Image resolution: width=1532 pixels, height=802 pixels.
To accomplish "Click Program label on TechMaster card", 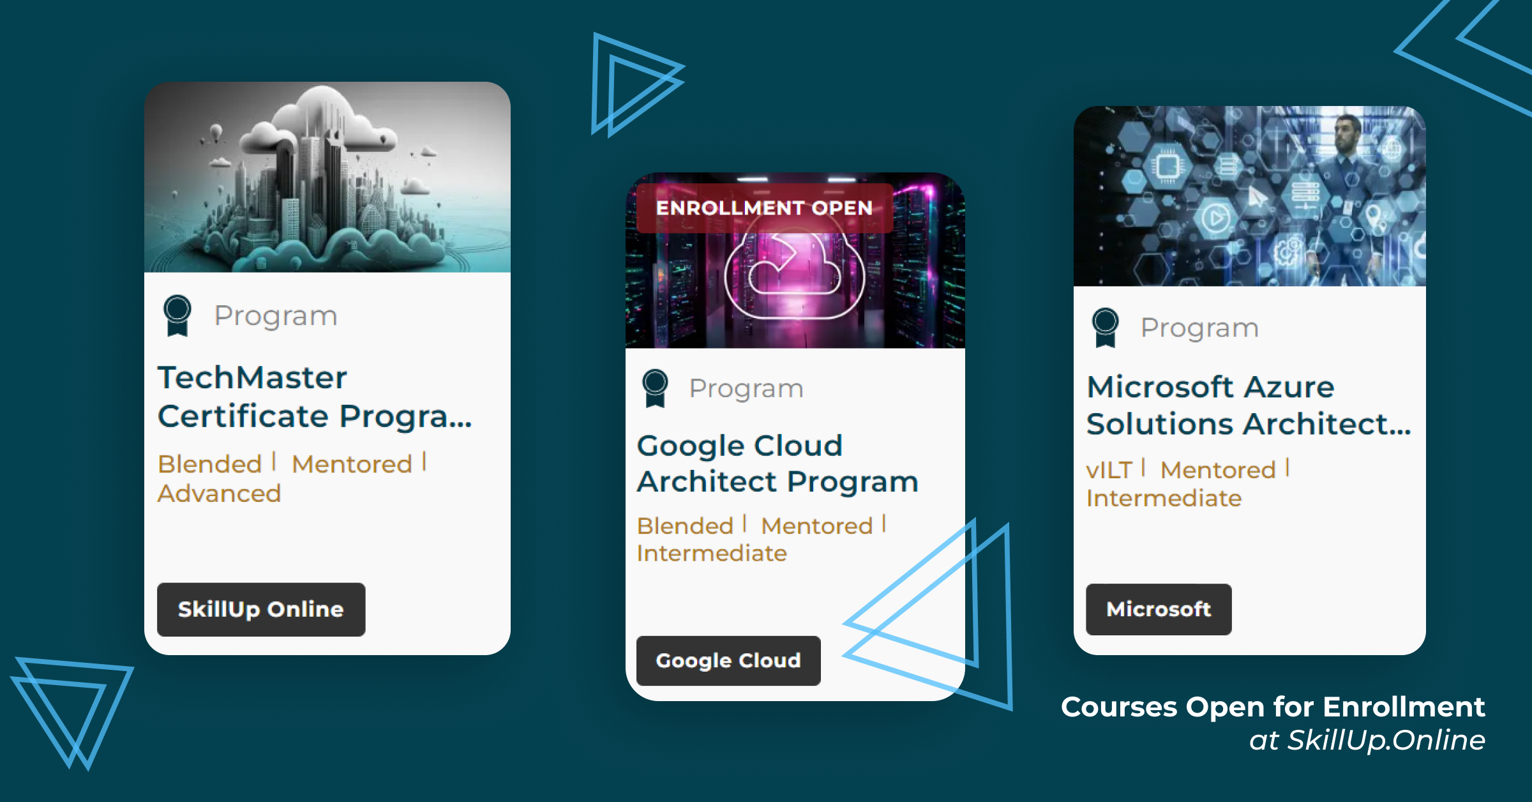I will point(276,315).
